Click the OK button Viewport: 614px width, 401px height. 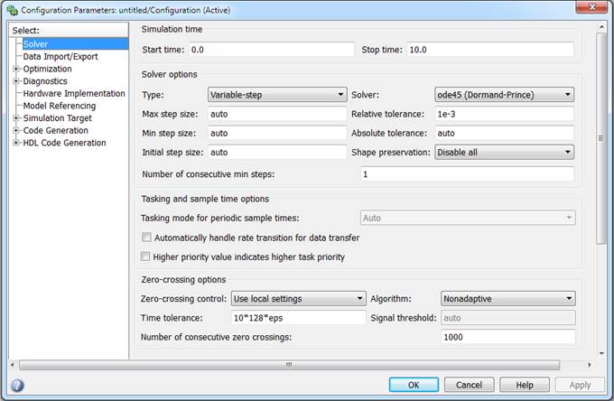pos(414,385)
